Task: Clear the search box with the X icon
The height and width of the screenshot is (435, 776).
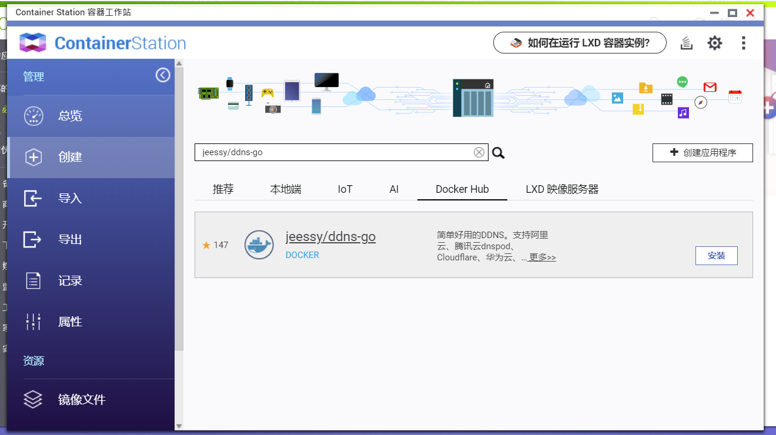Action: click(x=479, y=153)
